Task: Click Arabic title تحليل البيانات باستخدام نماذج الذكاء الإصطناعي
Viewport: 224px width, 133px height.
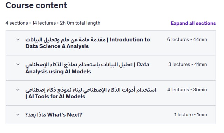Action: [x=79, y=65]
